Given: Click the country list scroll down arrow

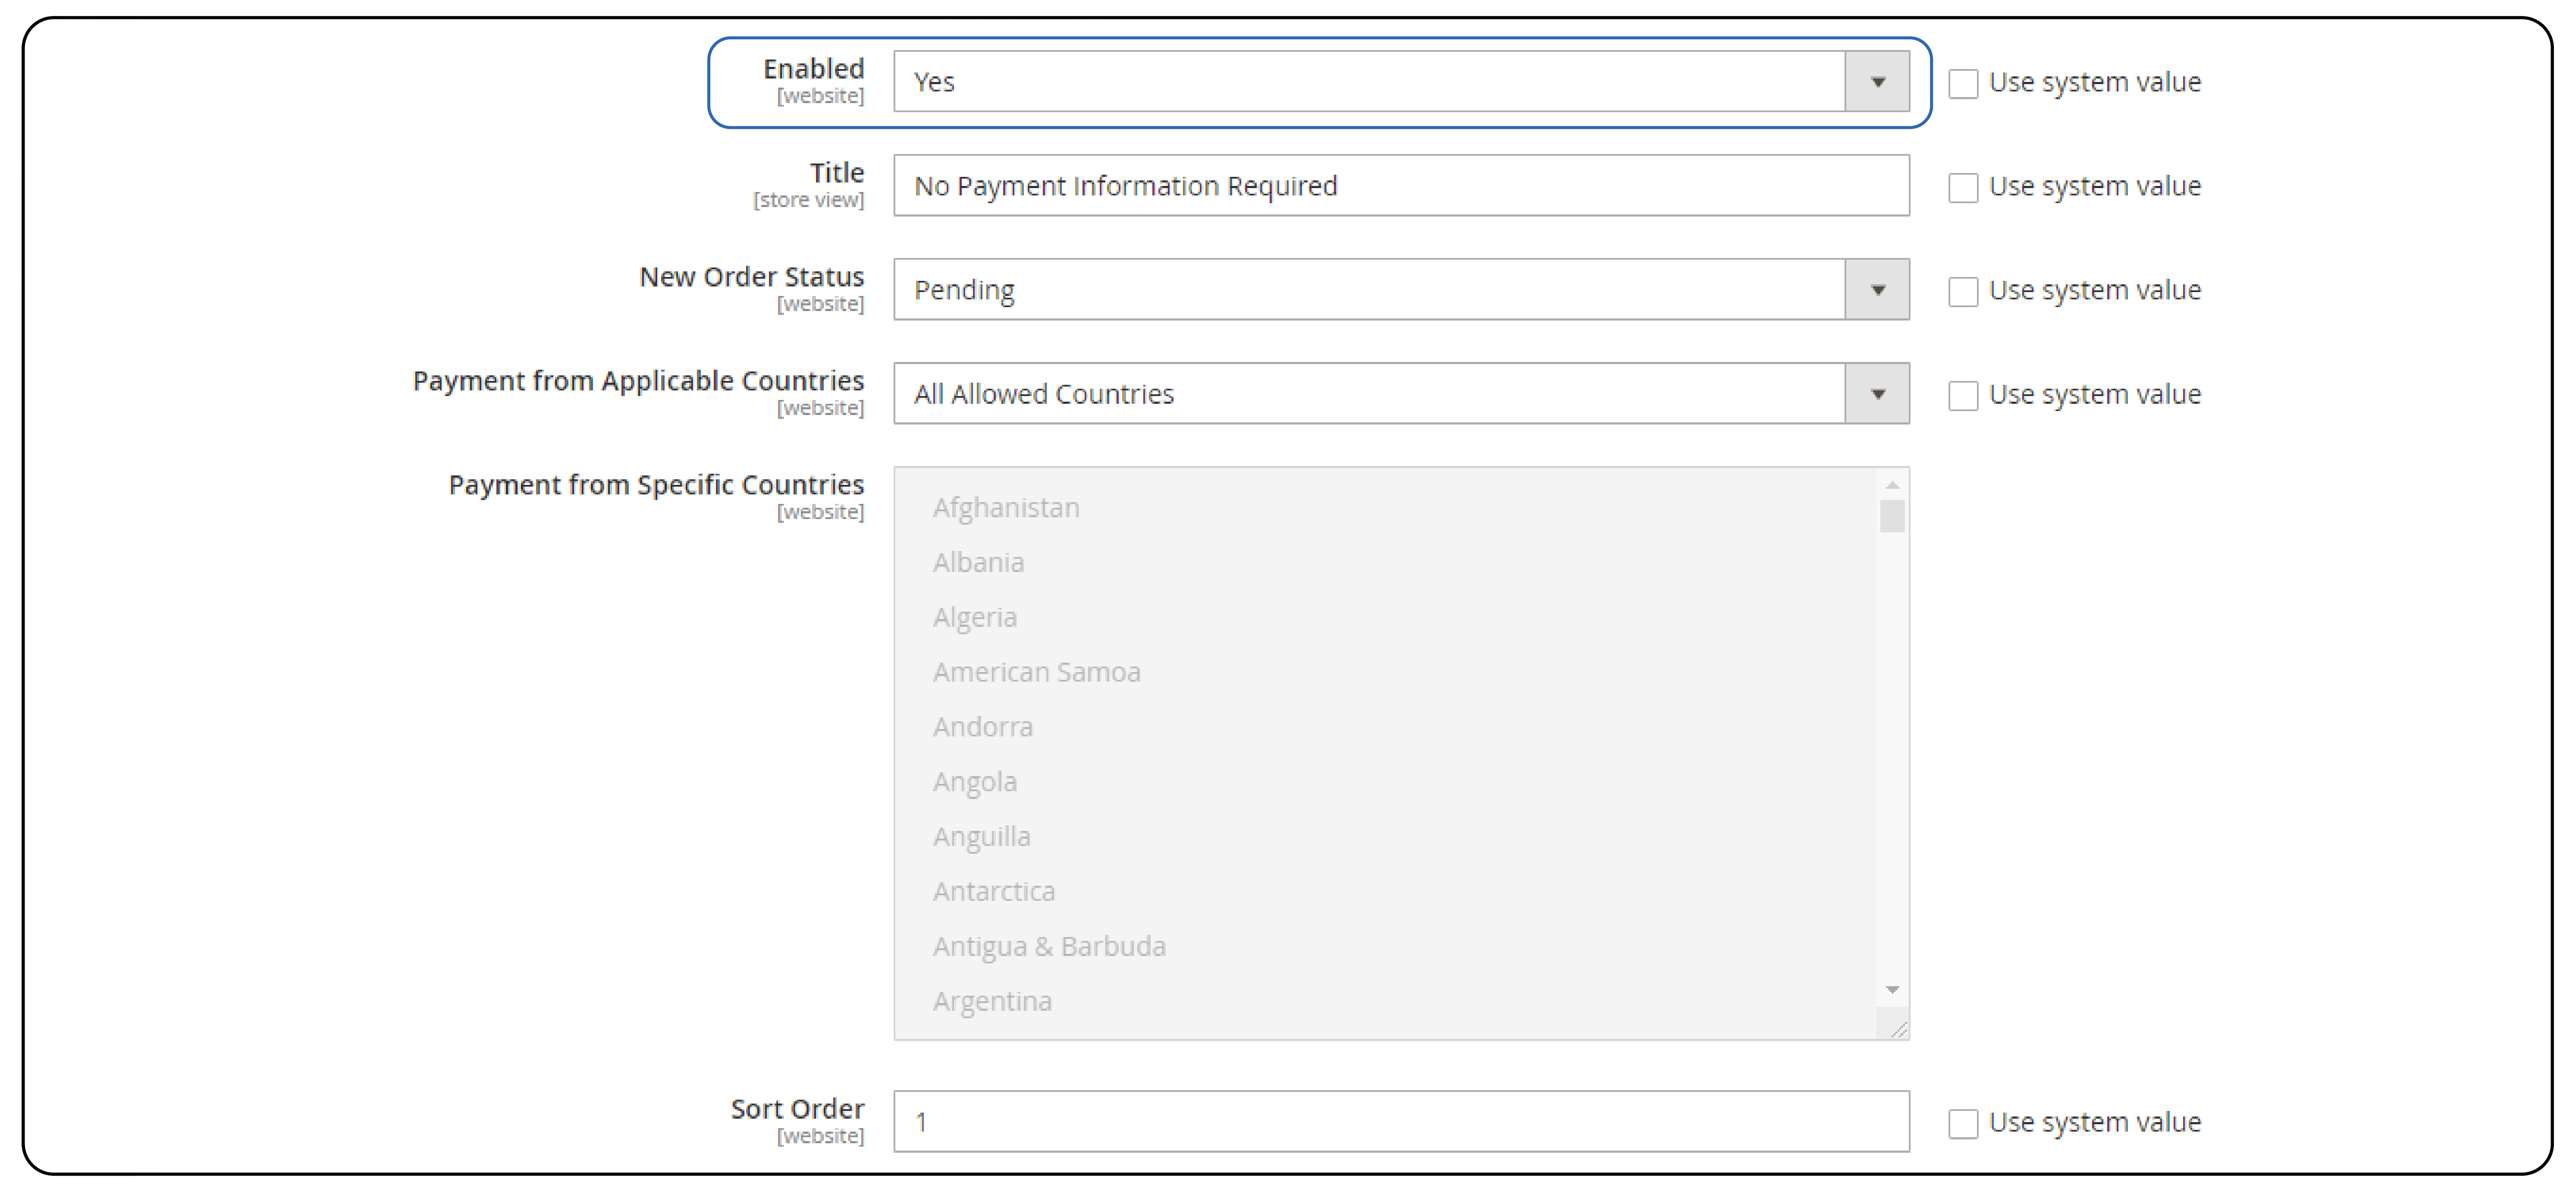Looking at the screenshot, I should (x=1892, y=990).
